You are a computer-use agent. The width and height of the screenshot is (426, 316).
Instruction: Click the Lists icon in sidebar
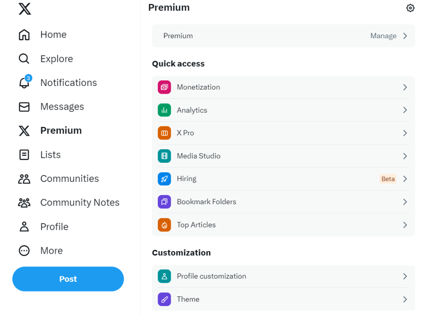24,155
